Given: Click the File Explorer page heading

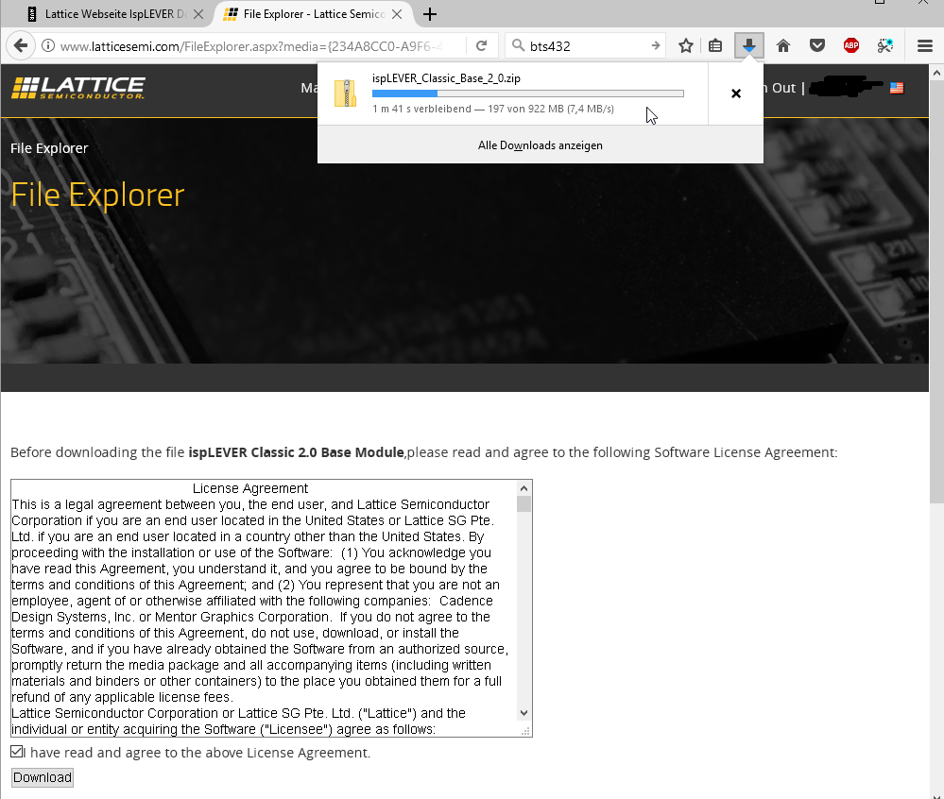Looking at the screenshot, I should pyautogui.click(x=97, y=195).
